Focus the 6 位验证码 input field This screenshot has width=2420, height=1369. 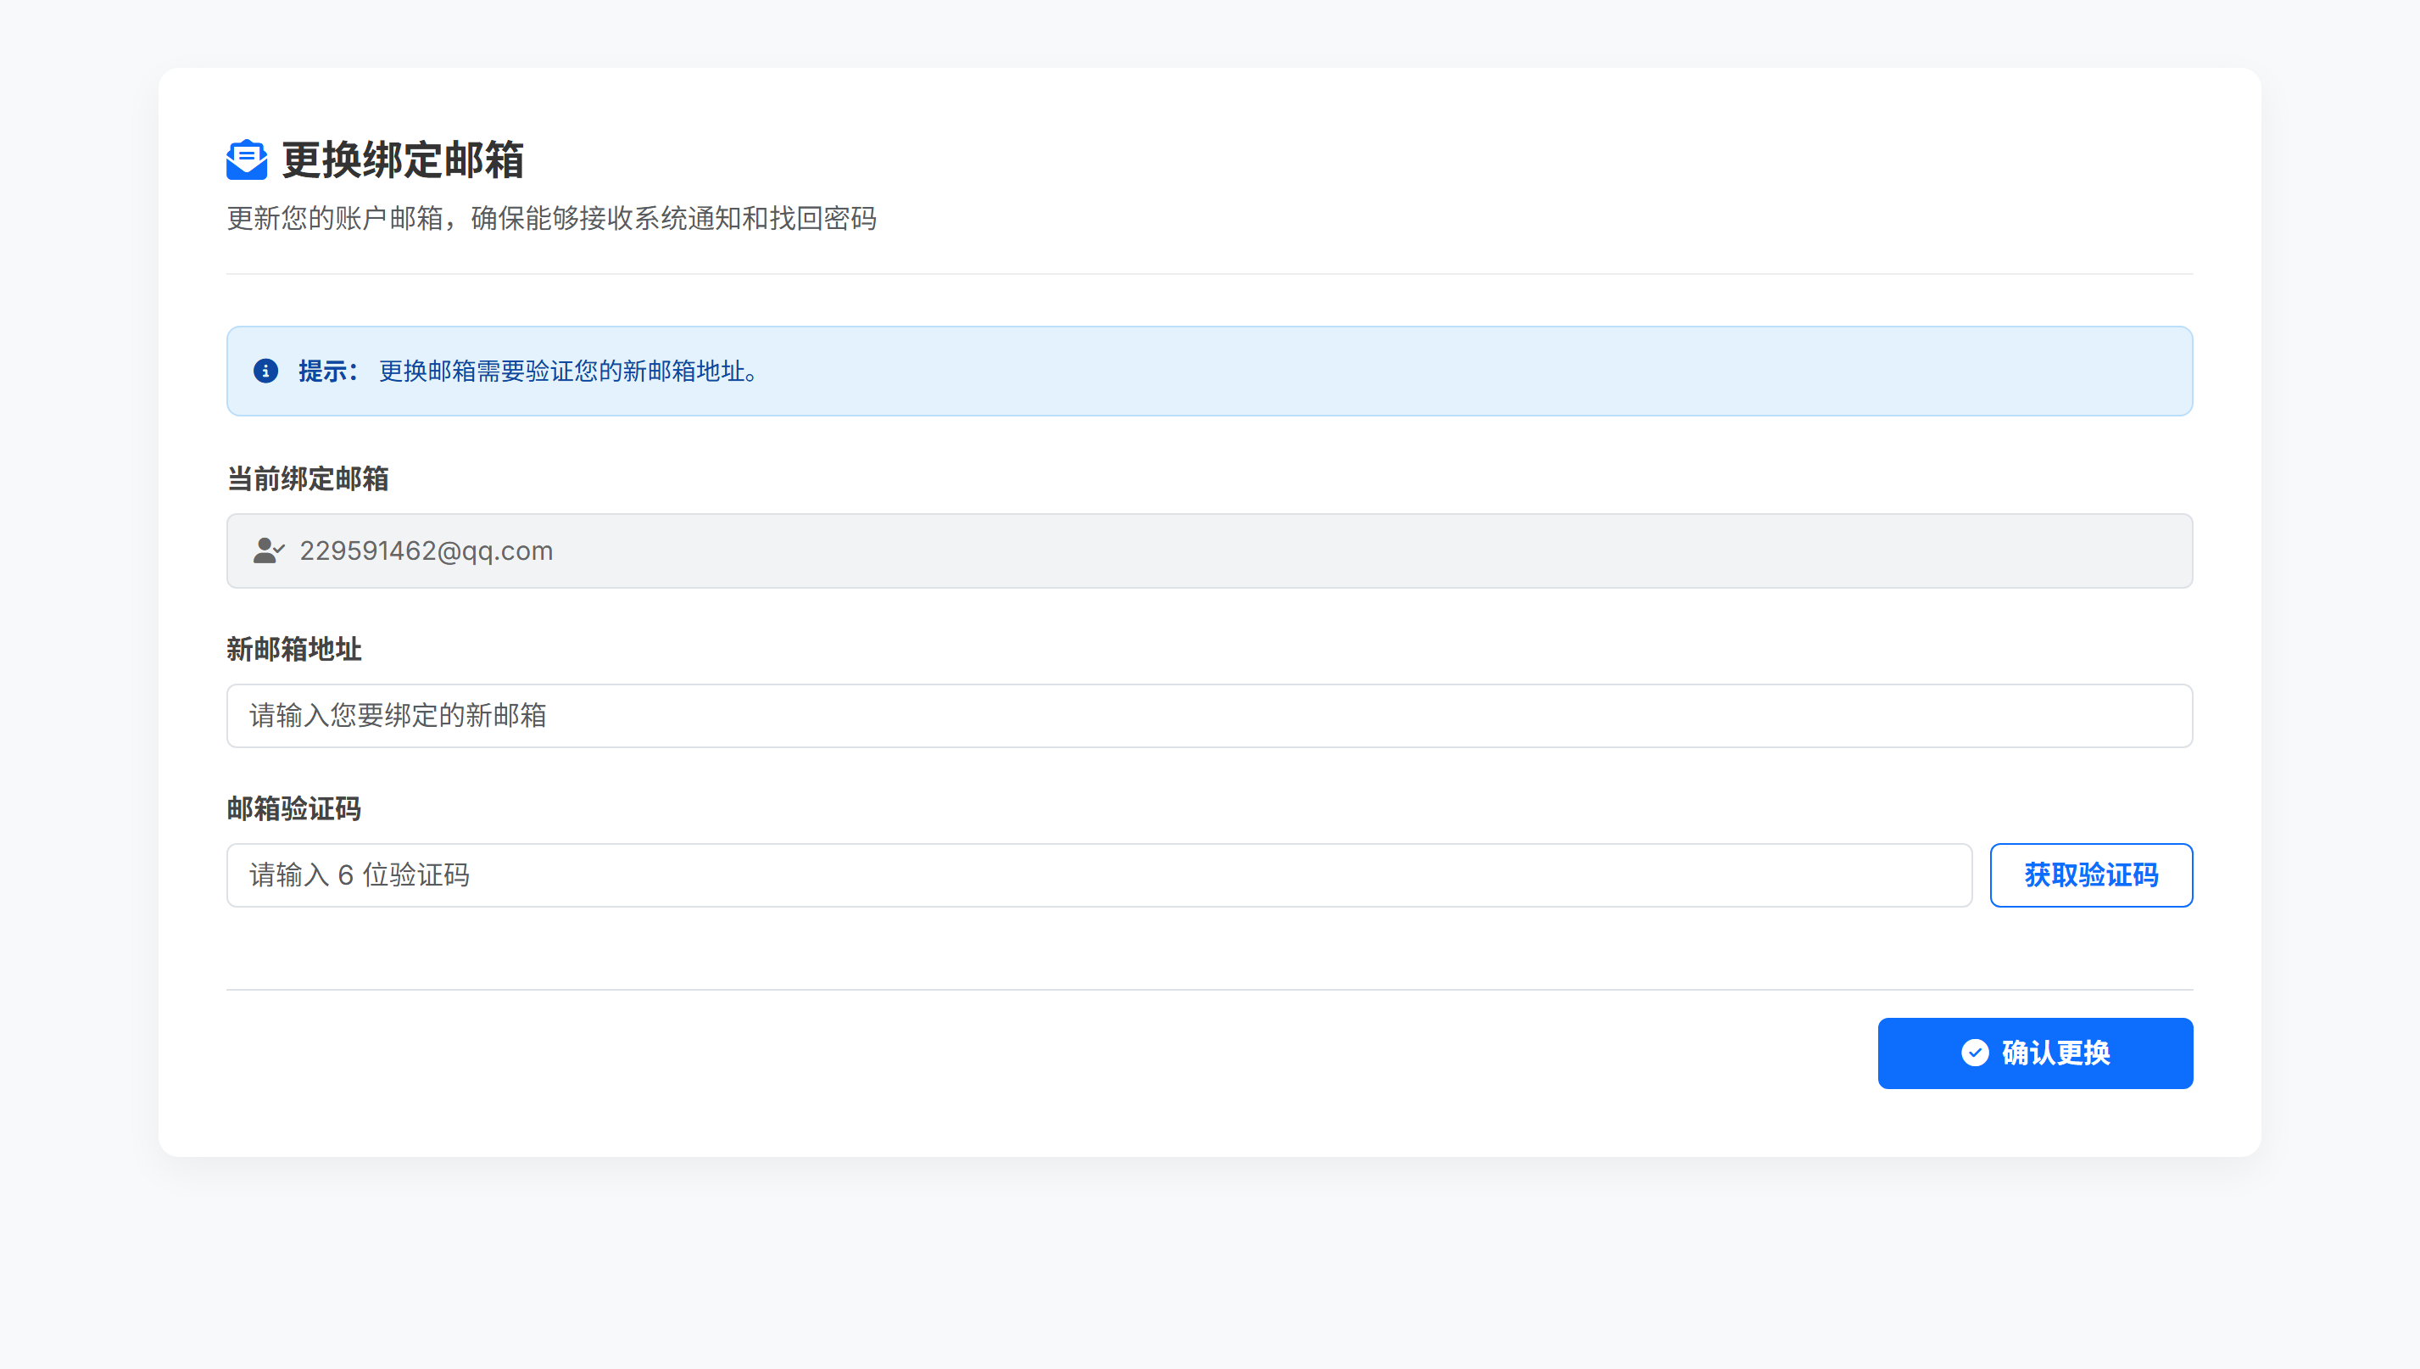[1098, 875]
